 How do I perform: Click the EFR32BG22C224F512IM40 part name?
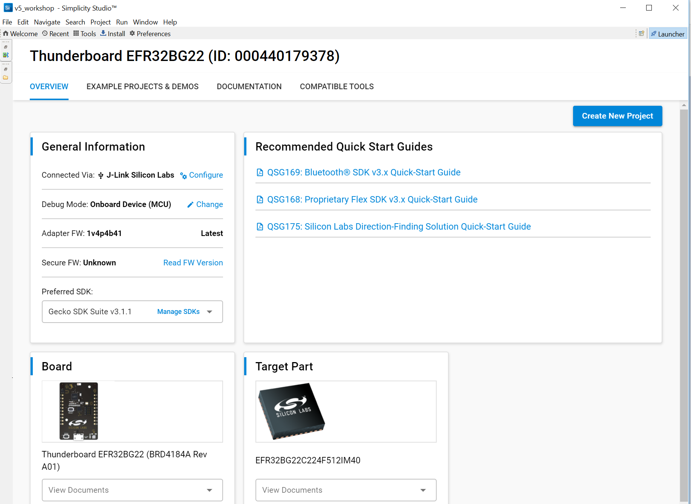(x=308, y=460)
